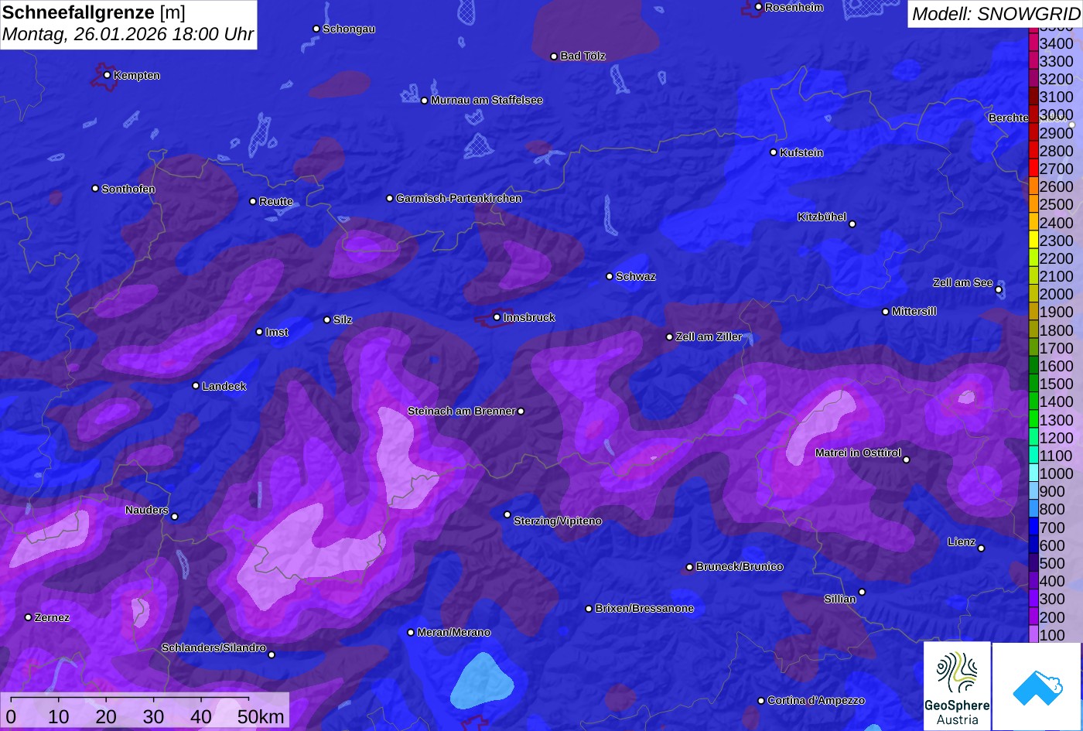Click the '20' scale bar tick label
The width and height of the screenshot is (1083, 731).
tap(106, 716)
